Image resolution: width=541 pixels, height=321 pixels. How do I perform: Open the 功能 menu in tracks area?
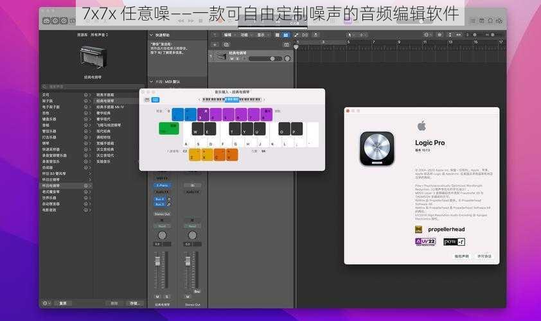coord(245,35)
